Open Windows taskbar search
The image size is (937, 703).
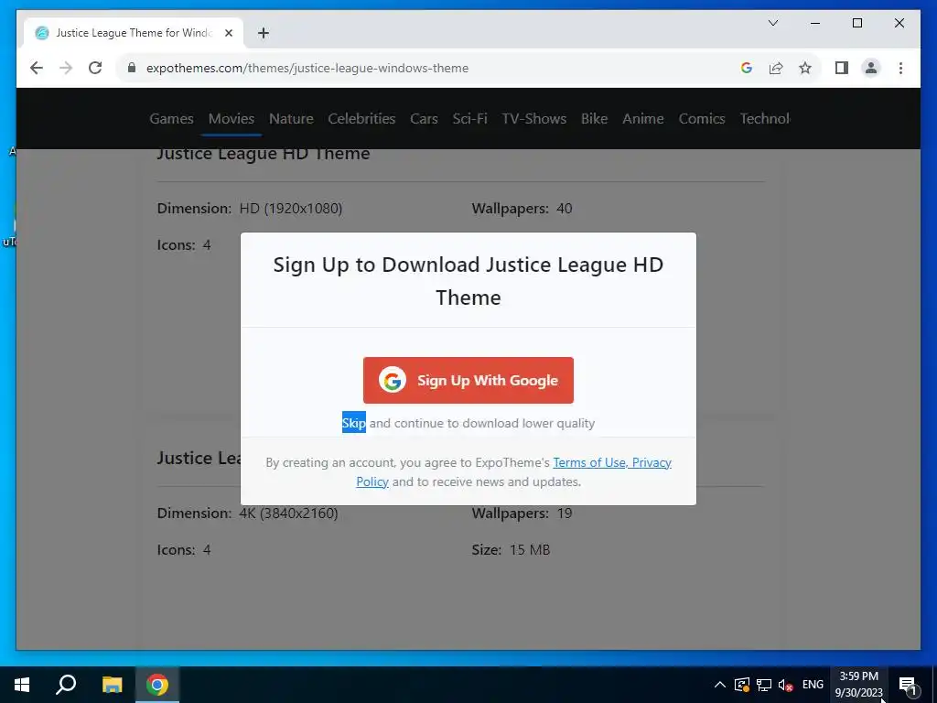coord(66,685)
